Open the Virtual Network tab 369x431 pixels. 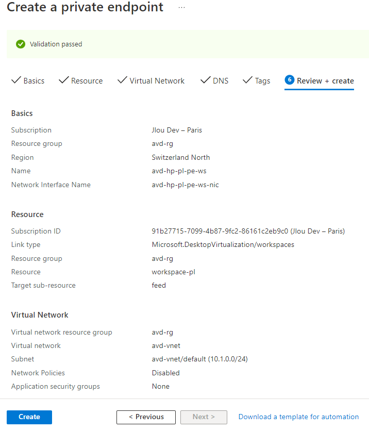point(151,81)
